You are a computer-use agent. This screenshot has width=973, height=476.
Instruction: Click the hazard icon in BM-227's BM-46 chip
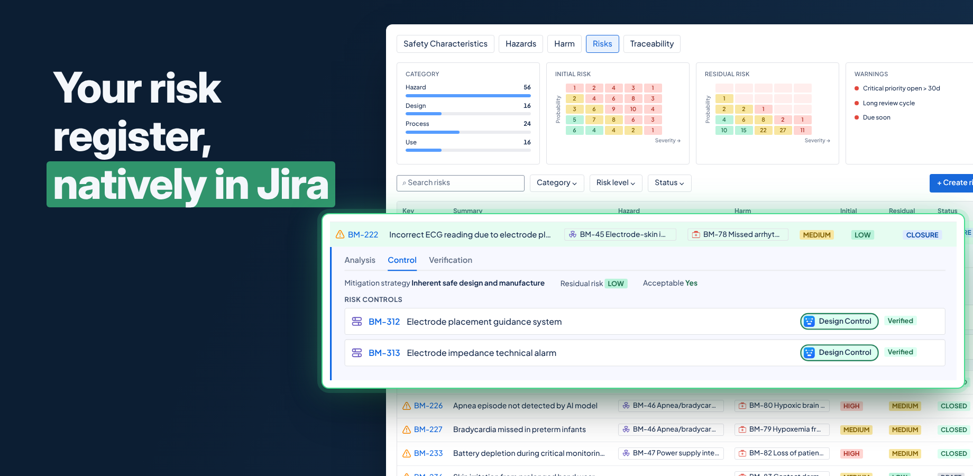[626, 429]
